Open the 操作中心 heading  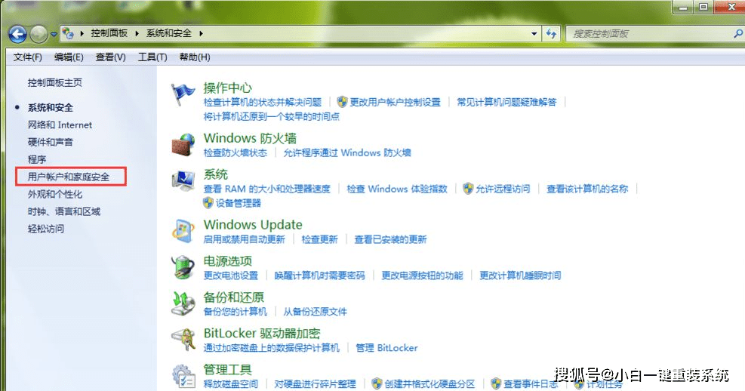pyautogui.click(x=228, y=88)
